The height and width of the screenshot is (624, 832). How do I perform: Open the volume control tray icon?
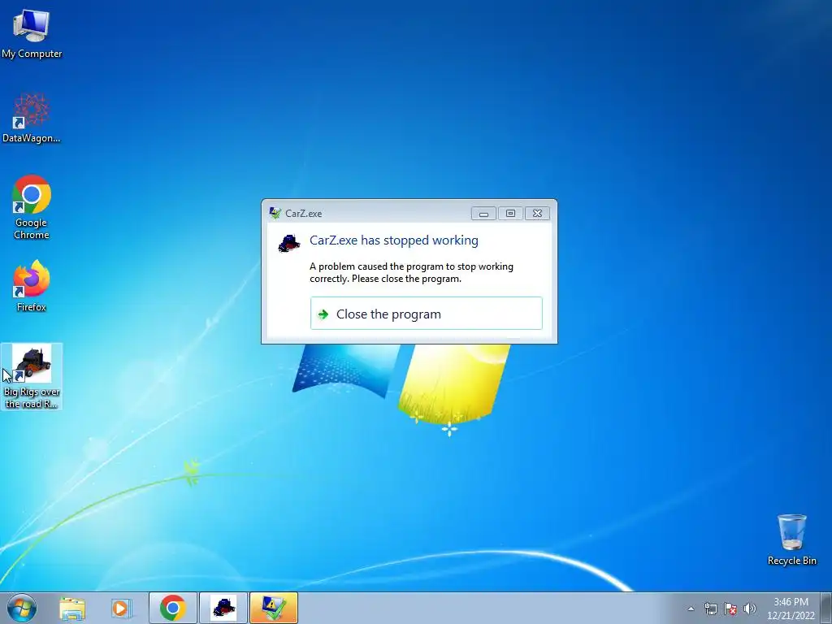click(750, 609)
